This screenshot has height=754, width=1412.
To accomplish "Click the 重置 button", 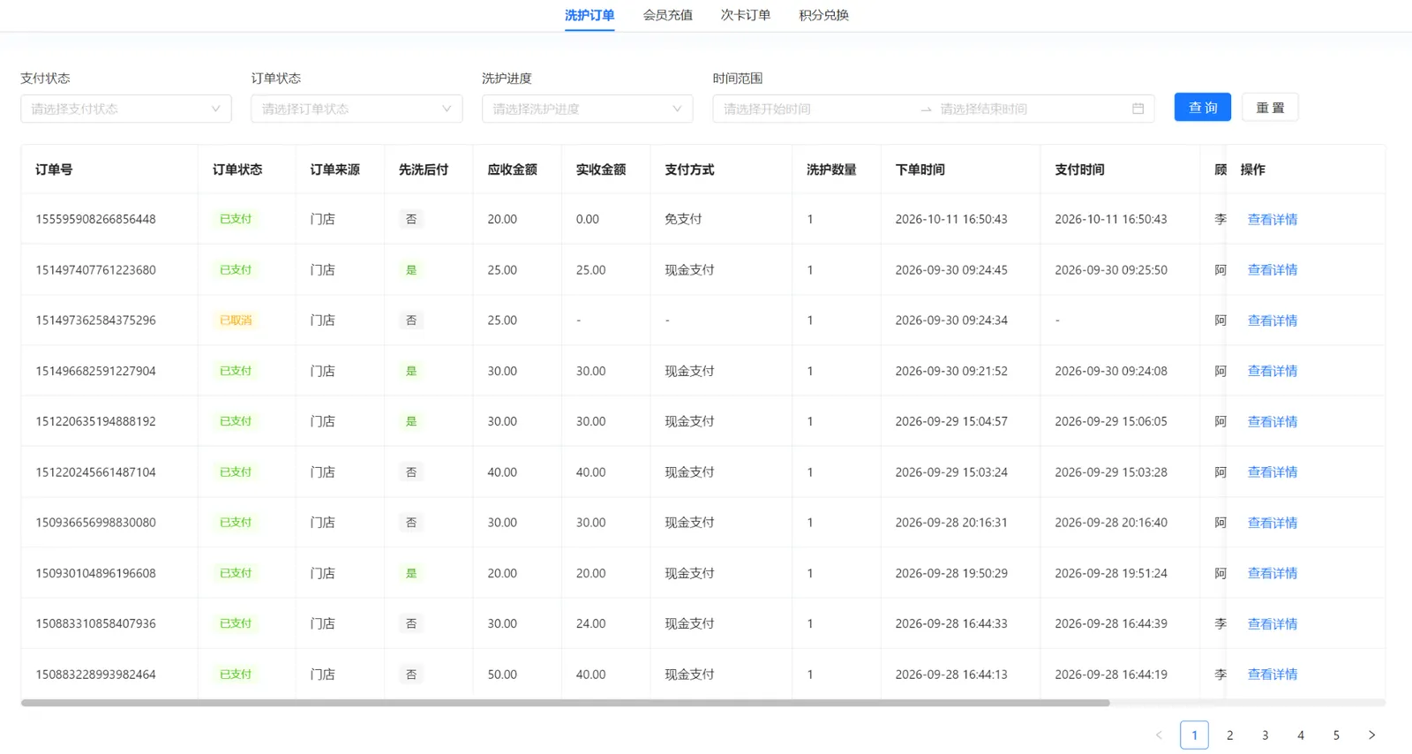I will pyautogui.click(x=1270, y=107).
